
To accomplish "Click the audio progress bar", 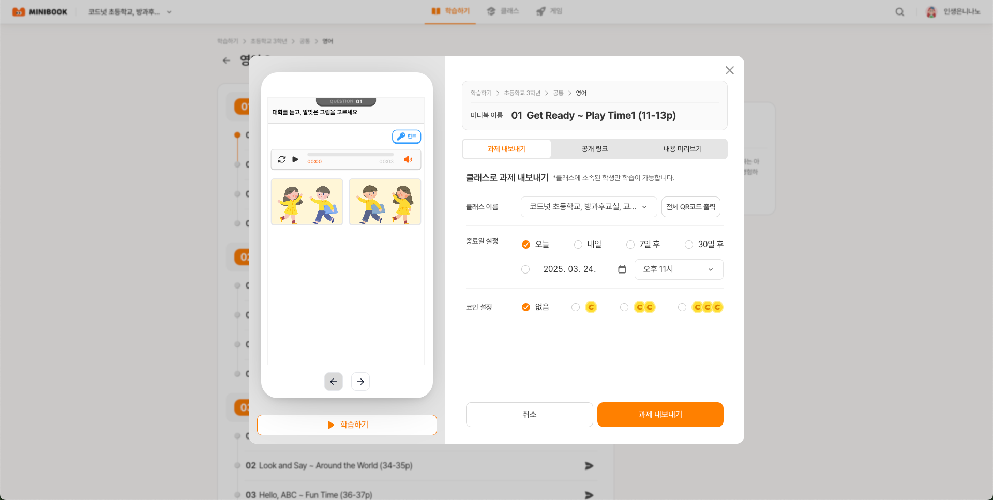I will (350, 154).
